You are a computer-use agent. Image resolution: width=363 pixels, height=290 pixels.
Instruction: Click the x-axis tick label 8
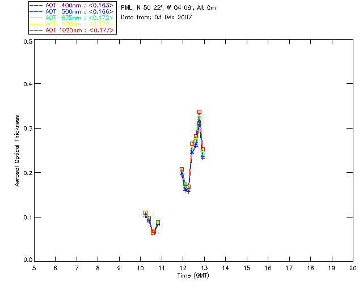pyautogui.click(x=98, y=268)
